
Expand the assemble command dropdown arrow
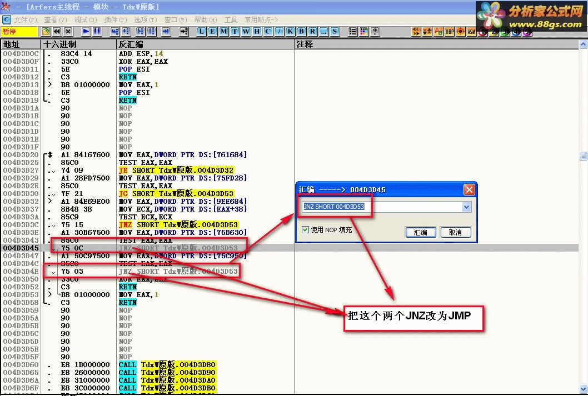pyautogui.click(x=466, y=207)
